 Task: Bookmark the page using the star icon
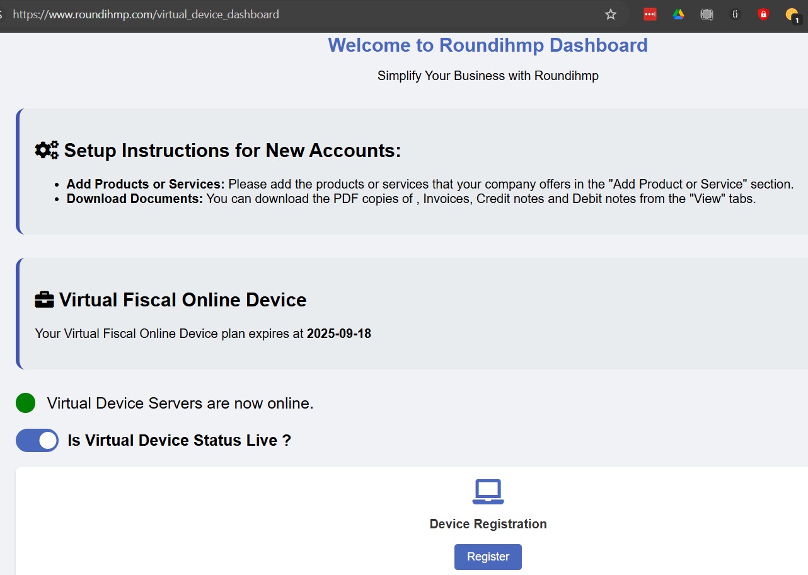610,14
